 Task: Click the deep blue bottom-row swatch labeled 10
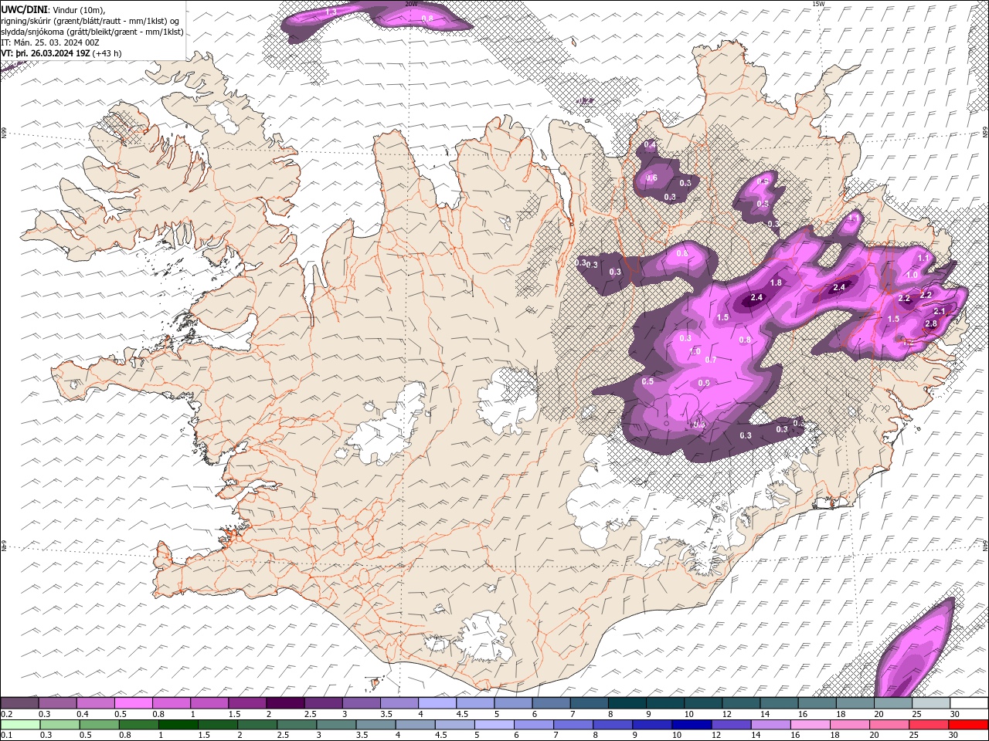click(x=692, y=725)
